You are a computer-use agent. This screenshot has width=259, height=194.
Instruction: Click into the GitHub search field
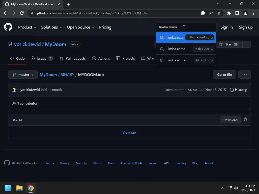(186, 27)
